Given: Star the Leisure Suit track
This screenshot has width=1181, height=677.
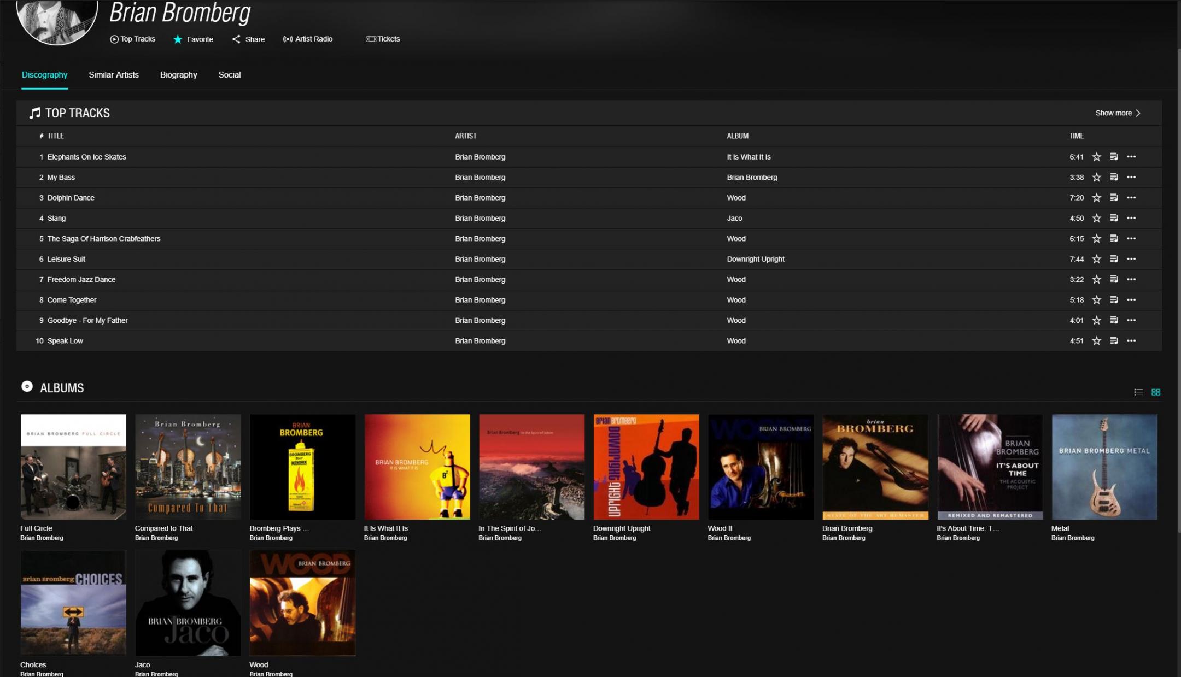Looking at the screenshot, I should coord(1096,259).
